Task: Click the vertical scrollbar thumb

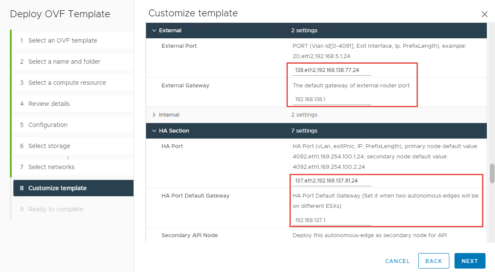Action: click(492, 173)
